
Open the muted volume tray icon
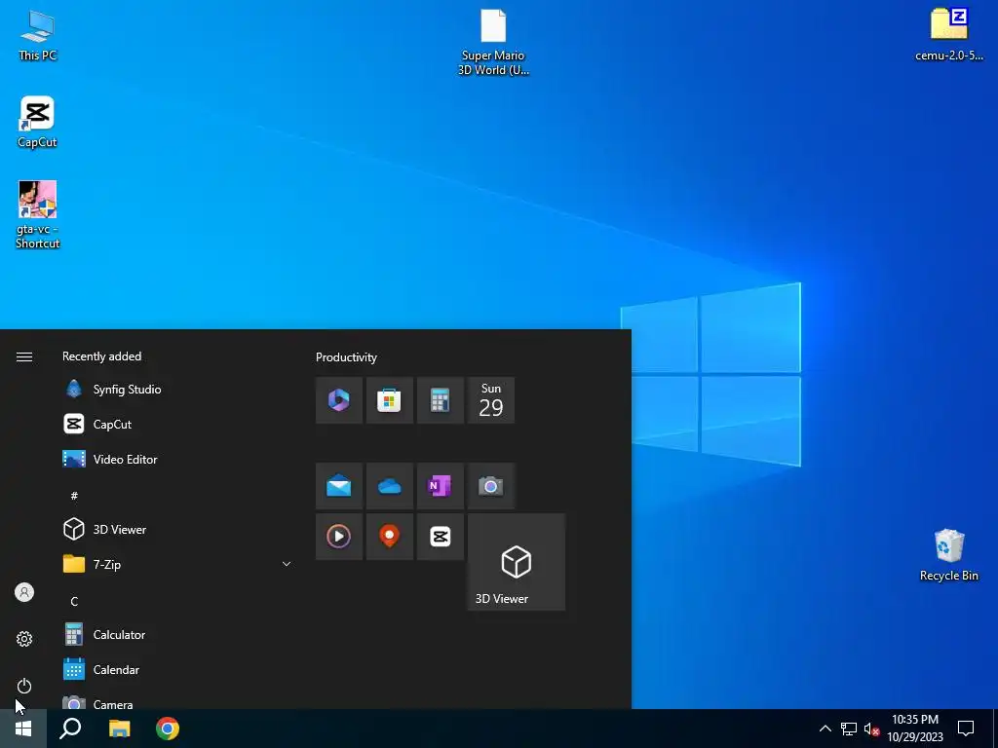pyautogui.click(x=871, y=729)
